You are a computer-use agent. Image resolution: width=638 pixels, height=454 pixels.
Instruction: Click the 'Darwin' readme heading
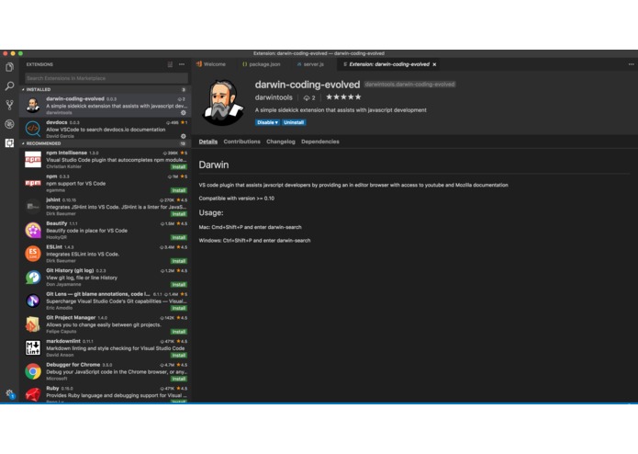tap(214, 165)
